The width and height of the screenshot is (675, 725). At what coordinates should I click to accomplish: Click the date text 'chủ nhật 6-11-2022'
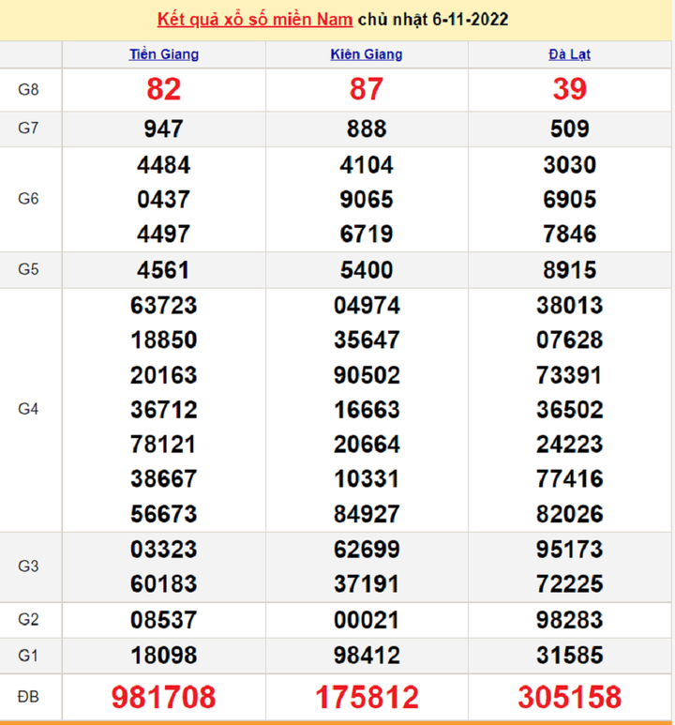coord(433,19)
